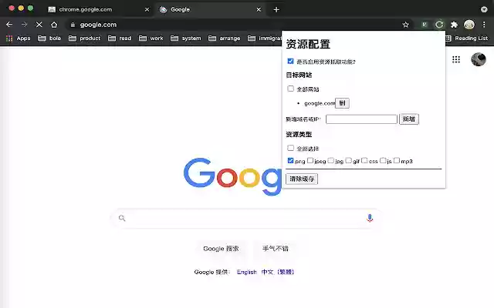Open the Chrome profile avatar in toolbar

coord(469,25)
